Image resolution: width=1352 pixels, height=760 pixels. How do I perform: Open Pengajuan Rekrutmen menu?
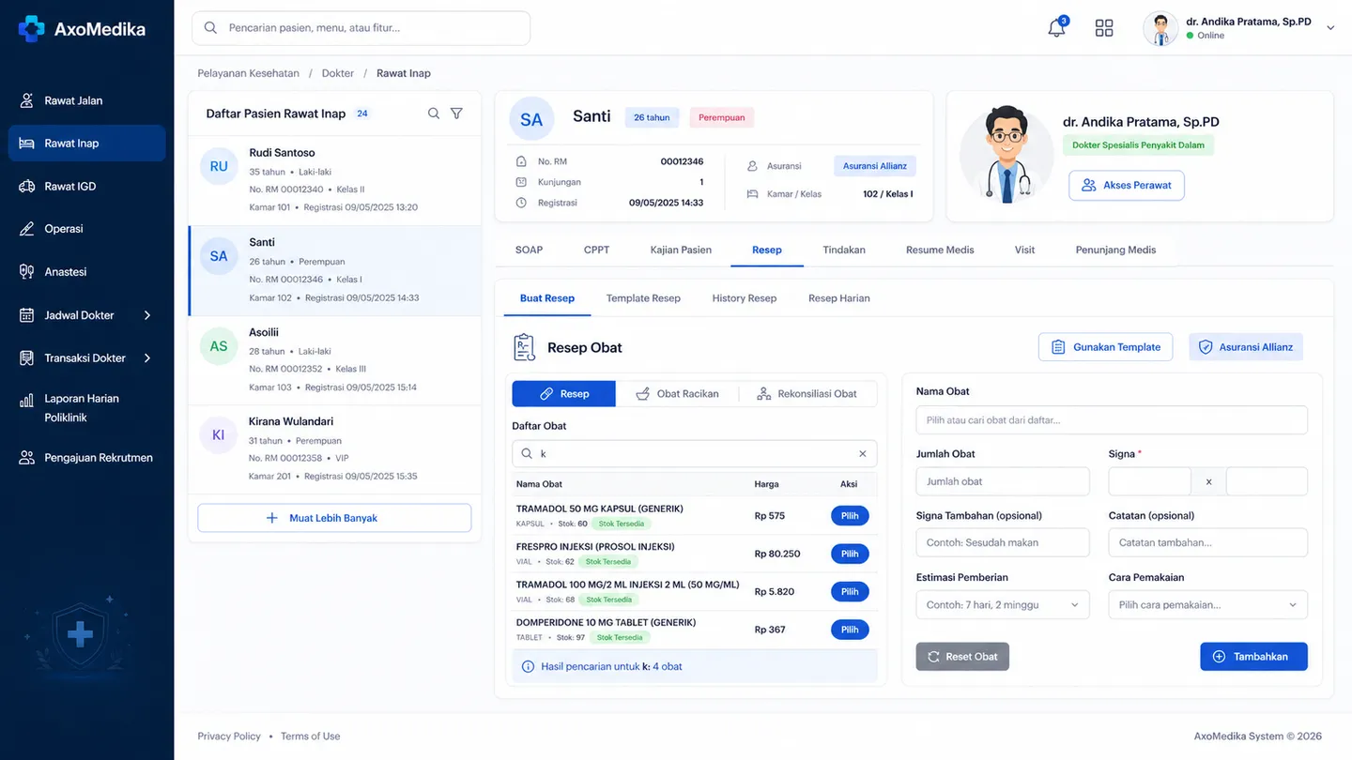(86, 458)
